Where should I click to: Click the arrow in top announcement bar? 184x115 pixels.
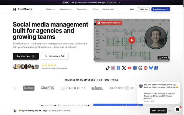coord(119,3)
